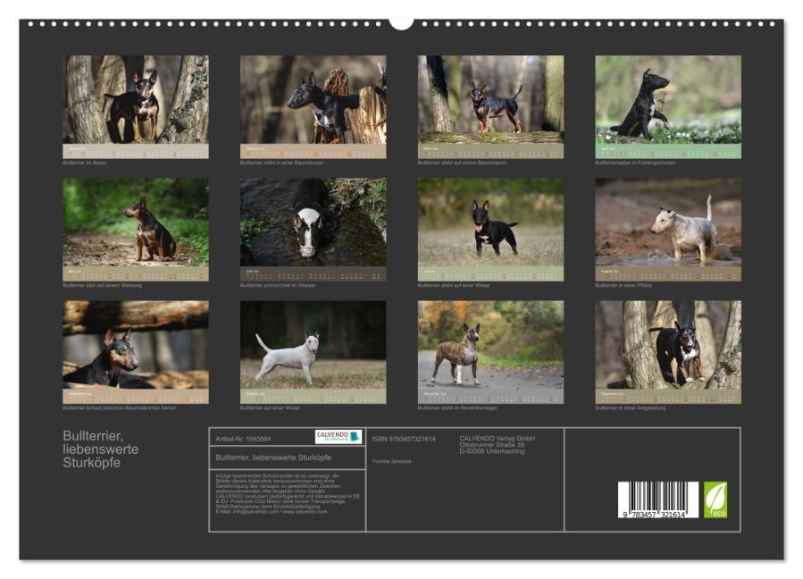This screenshot has height=579, width=803.
Task: Click 'Artikel-Nr. 1945664' text
Action: pos(243,439)
